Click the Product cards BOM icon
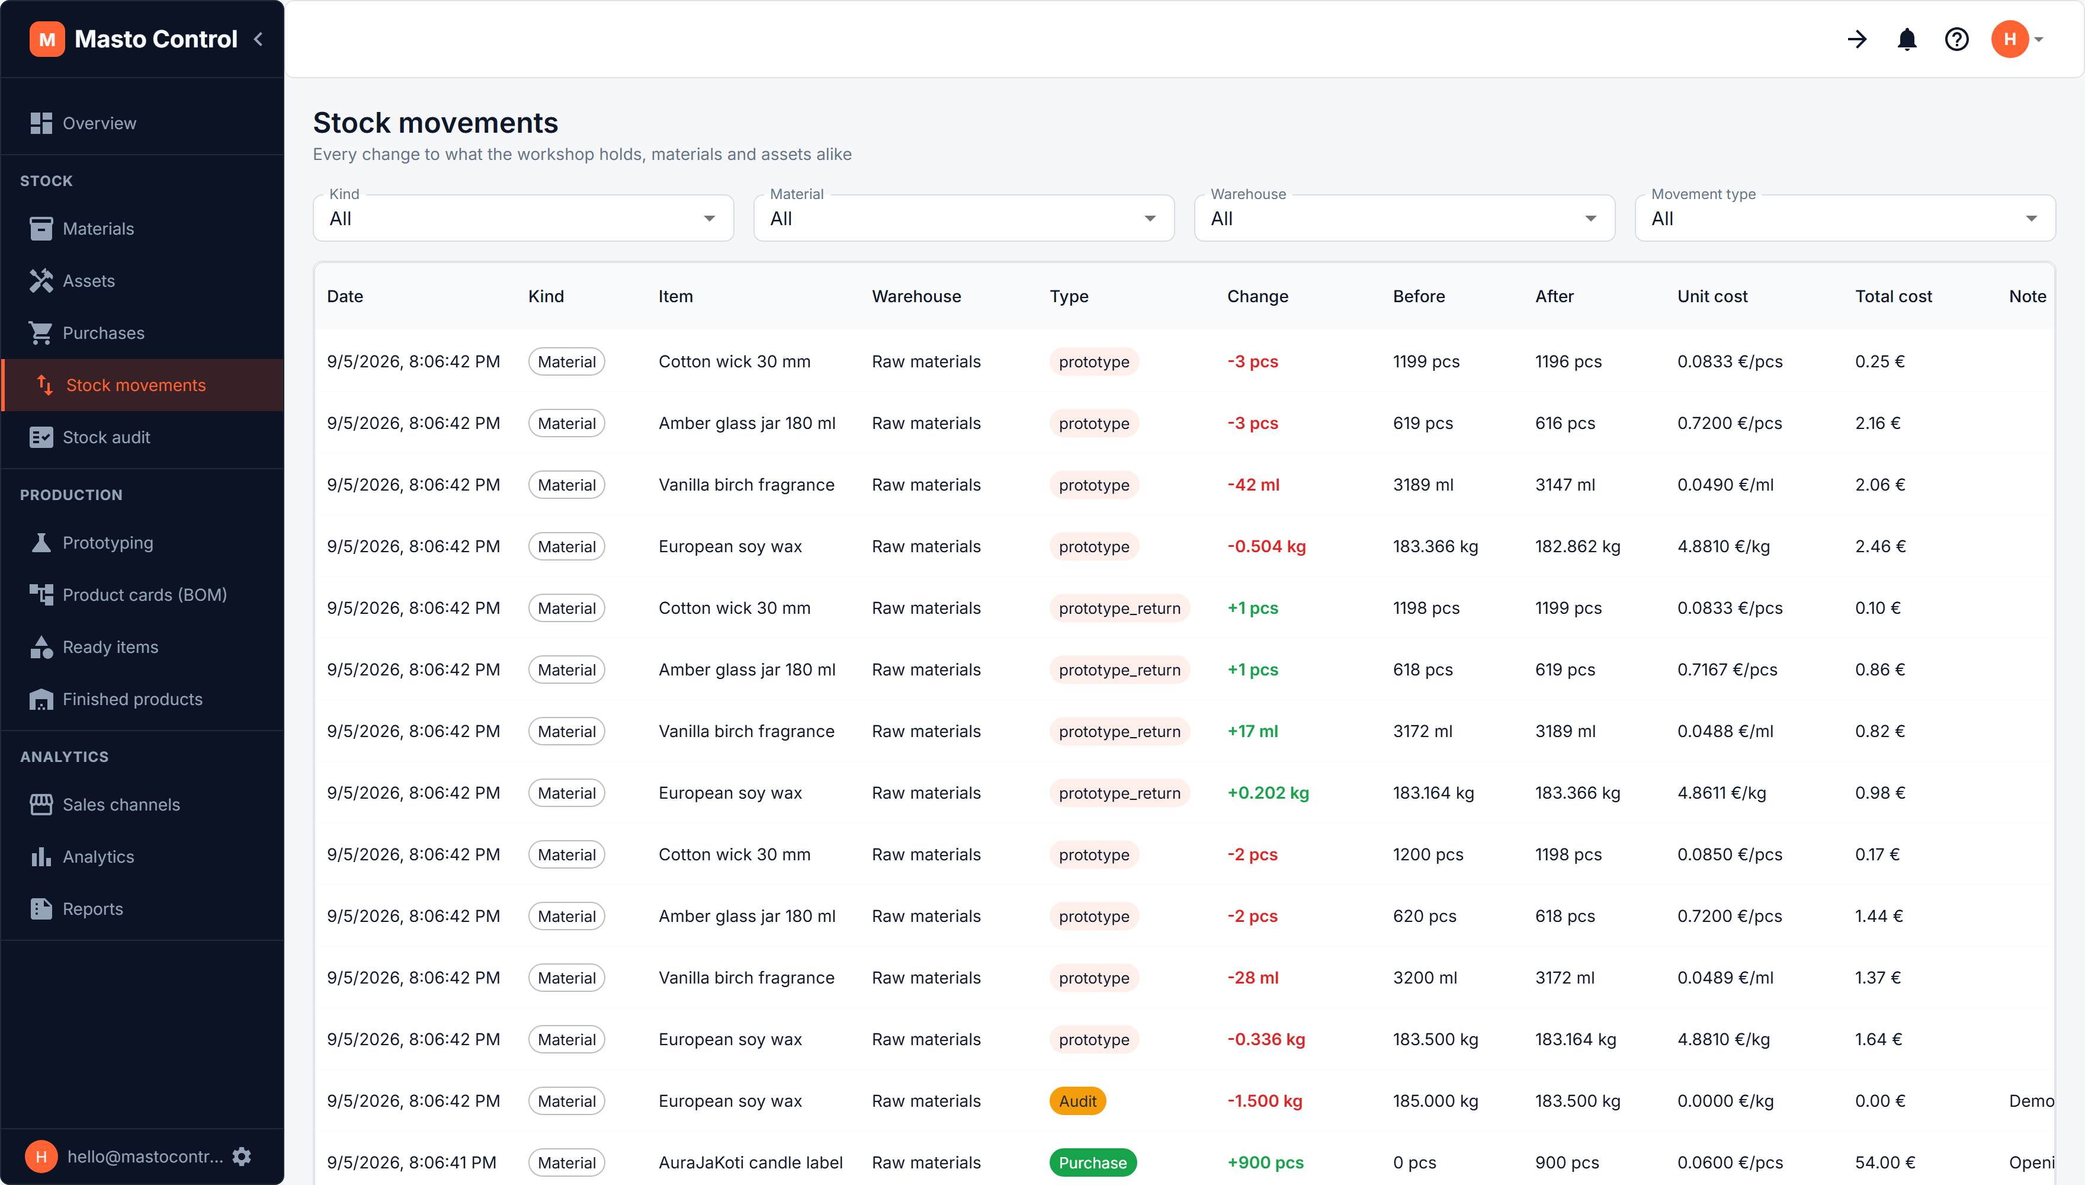 tap(41, 595)
